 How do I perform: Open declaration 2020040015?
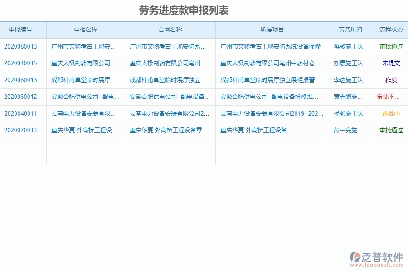[x=21, y=63]
